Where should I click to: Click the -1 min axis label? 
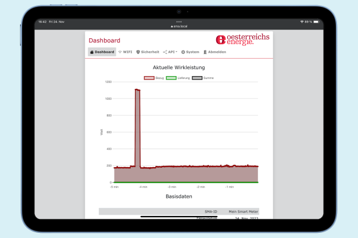point(229,187)
